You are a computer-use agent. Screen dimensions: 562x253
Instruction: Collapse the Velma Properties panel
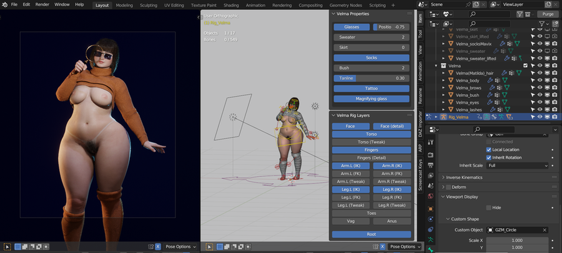(333, 14)
